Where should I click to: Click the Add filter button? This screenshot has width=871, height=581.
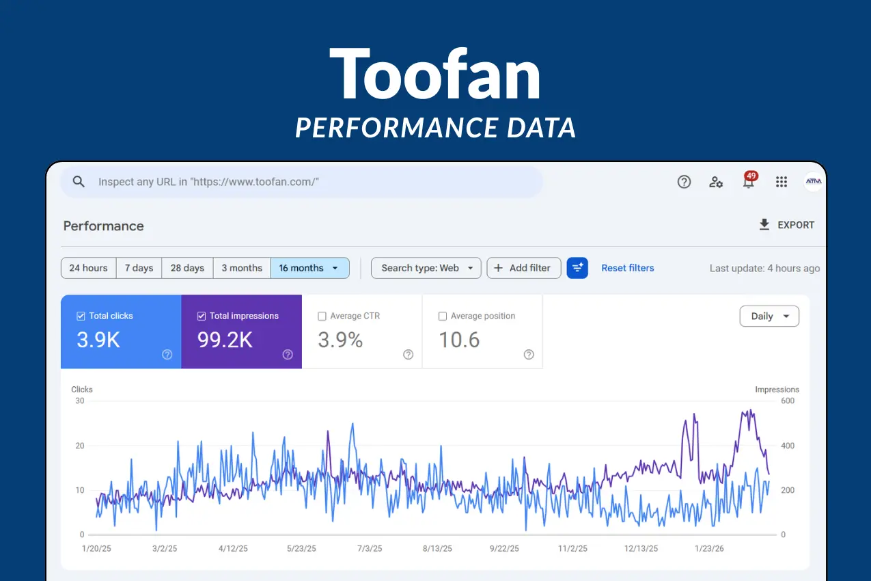[x=523, y=268]
